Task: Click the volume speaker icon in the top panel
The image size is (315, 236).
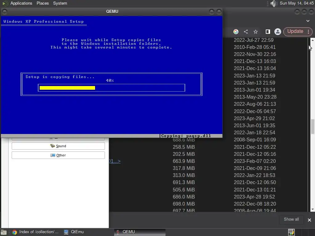Action: click(x=273, y=3)
